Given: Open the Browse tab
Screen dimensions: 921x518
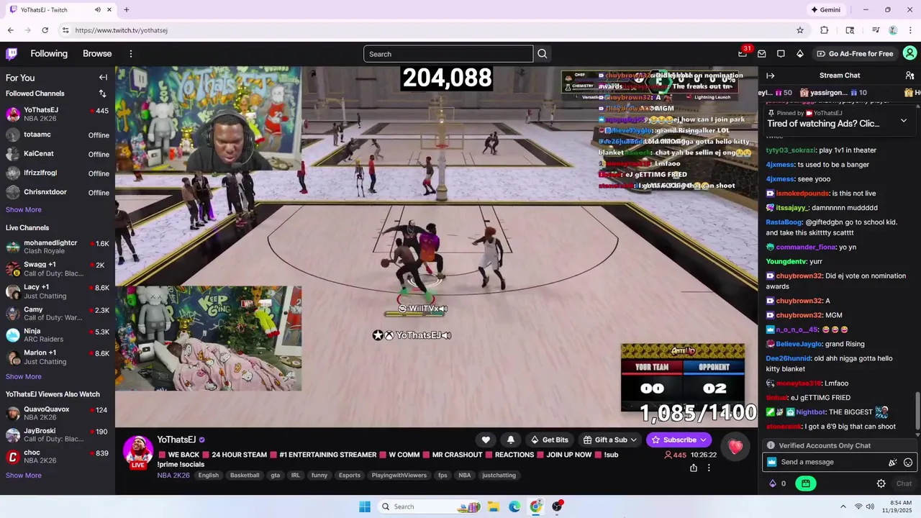Looking at the screenshot, I should (x=97, y=54).
